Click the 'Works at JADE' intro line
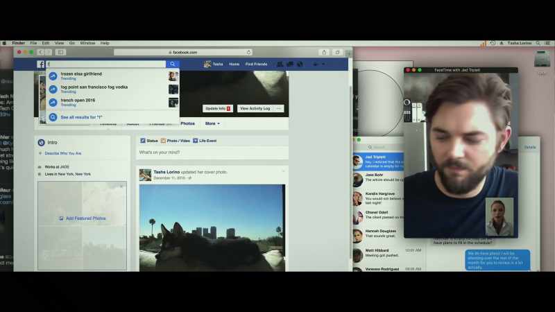 click(57, 166)
